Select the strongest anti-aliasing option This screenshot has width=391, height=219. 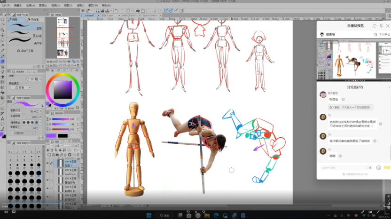[37, 123]
